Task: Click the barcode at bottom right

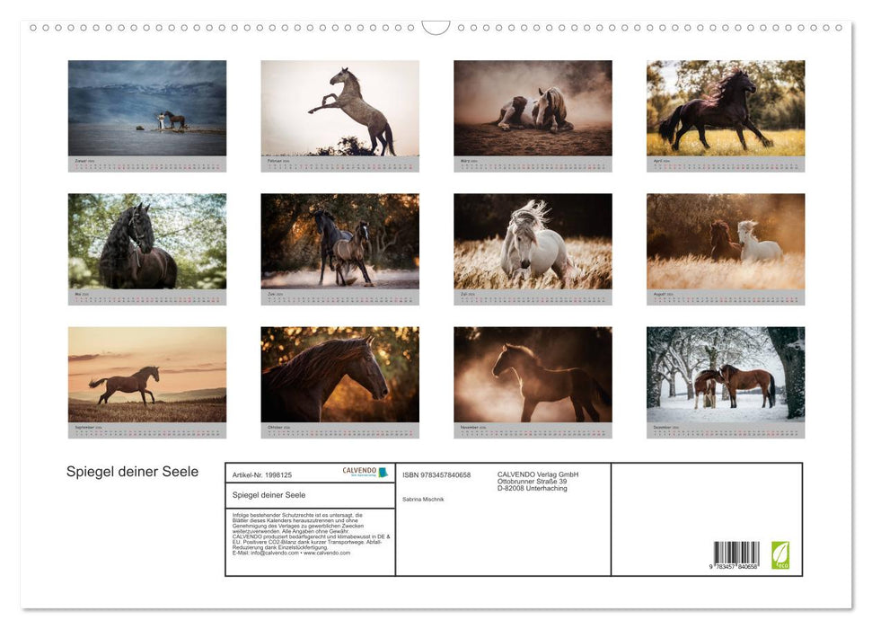Action: pyautogui.click(x=736, y=555)
